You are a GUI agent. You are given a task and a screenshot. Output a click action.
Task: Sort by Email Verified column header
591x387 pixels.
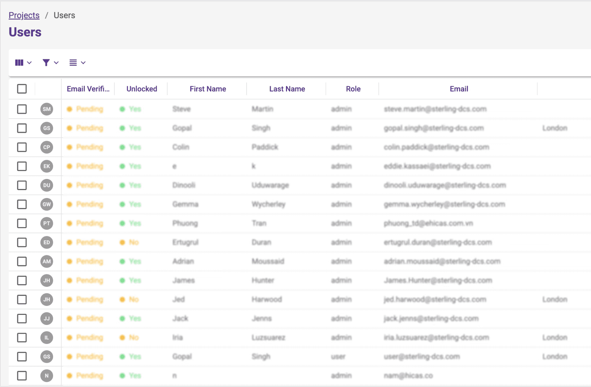(x=88, y=89)
